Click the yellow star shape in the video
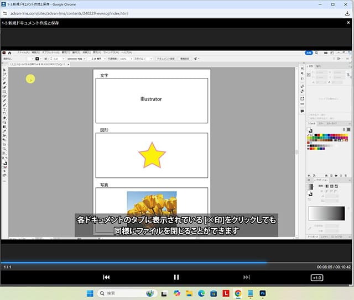 pyautogui.click(x=152, y=155)
